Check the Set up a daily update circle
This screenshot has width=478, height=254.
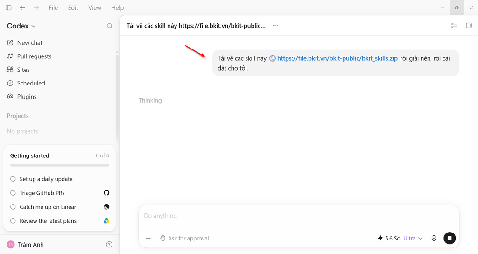coord(13,179)
